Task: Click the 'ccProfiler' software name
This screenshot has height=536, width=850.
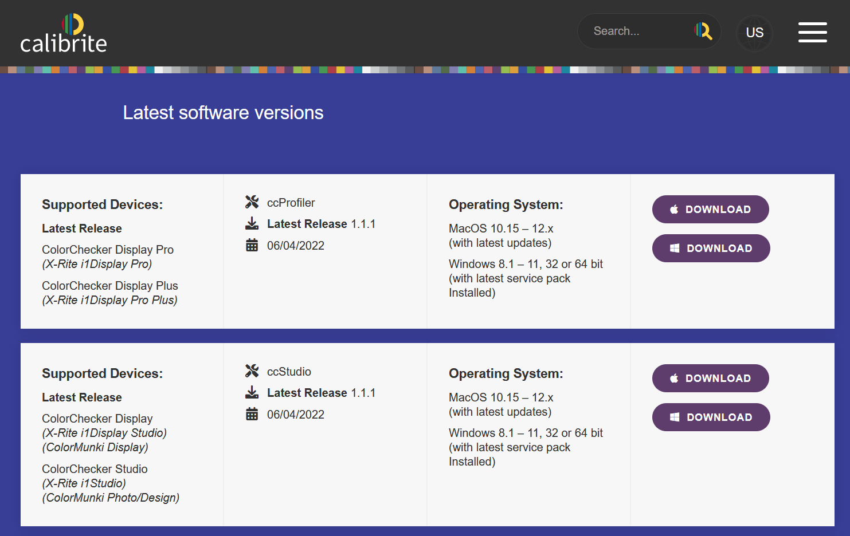Action: tap(291, 203)
